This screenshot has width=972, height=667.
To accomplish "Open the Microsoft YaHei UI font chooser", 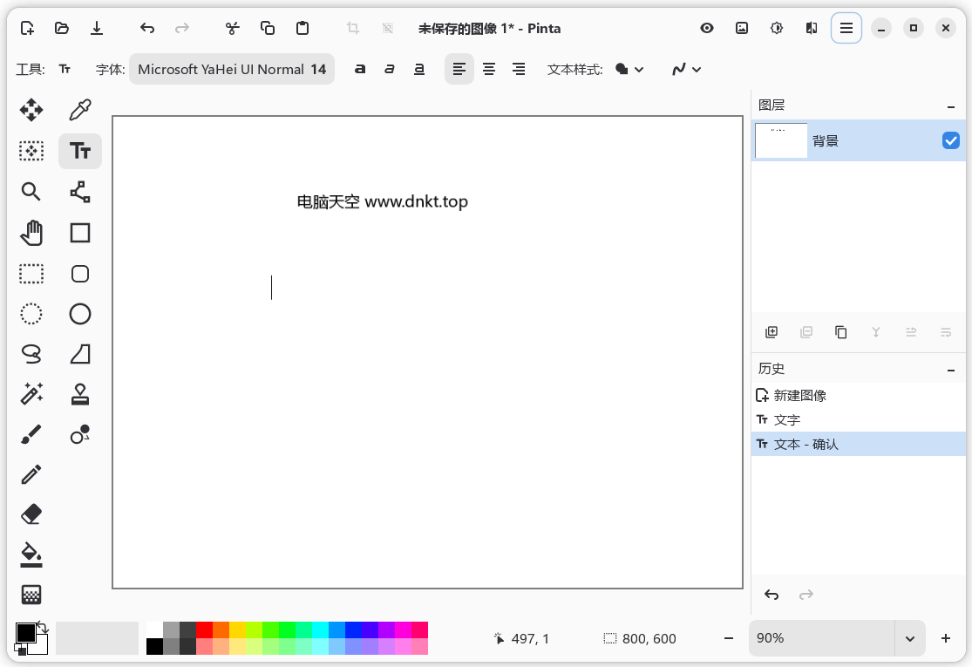I will coord(232,69).
